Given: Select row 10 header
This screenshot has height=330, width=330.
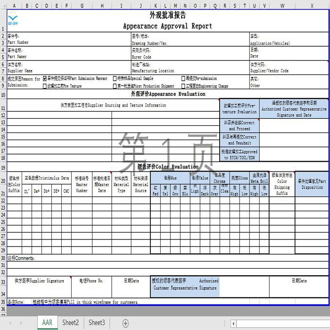Looking at the screenshot, I should click(3, 94).
